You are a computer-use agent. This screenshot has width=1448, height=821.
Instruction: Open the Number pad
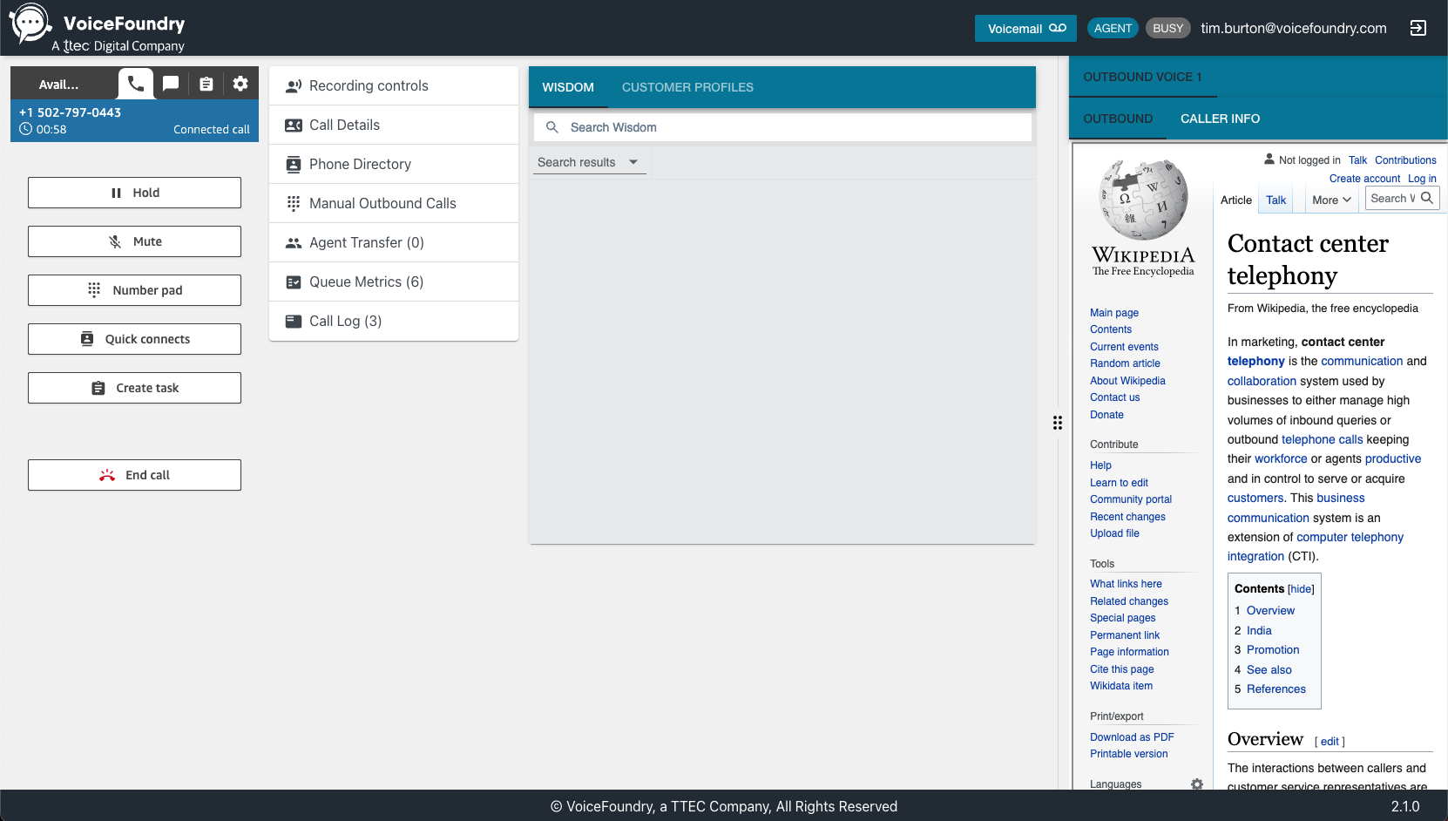coord(134,290)
